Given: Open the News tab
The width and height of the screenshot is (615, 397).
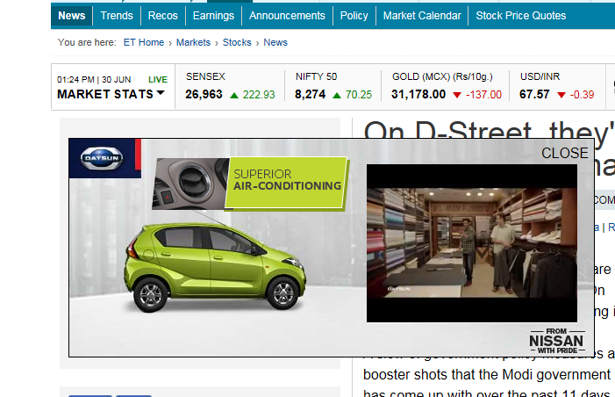Looking at the screenshot, I should point(71,16).
